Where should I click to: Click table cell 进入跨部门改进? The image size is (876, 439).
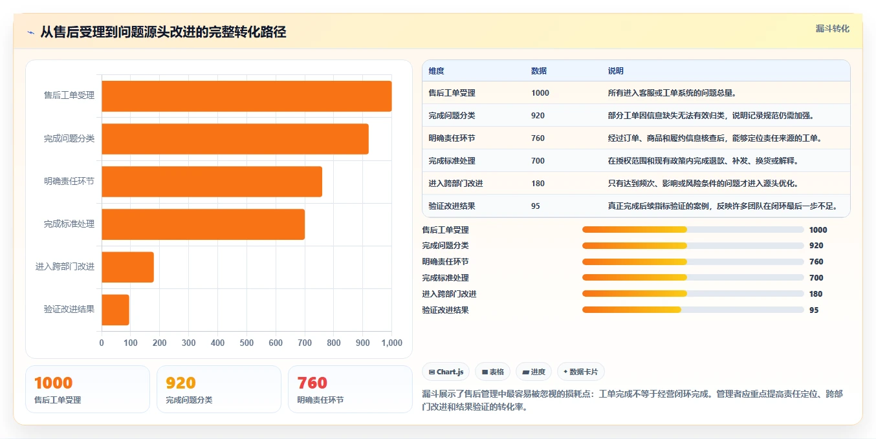click(x=455, y=184)
